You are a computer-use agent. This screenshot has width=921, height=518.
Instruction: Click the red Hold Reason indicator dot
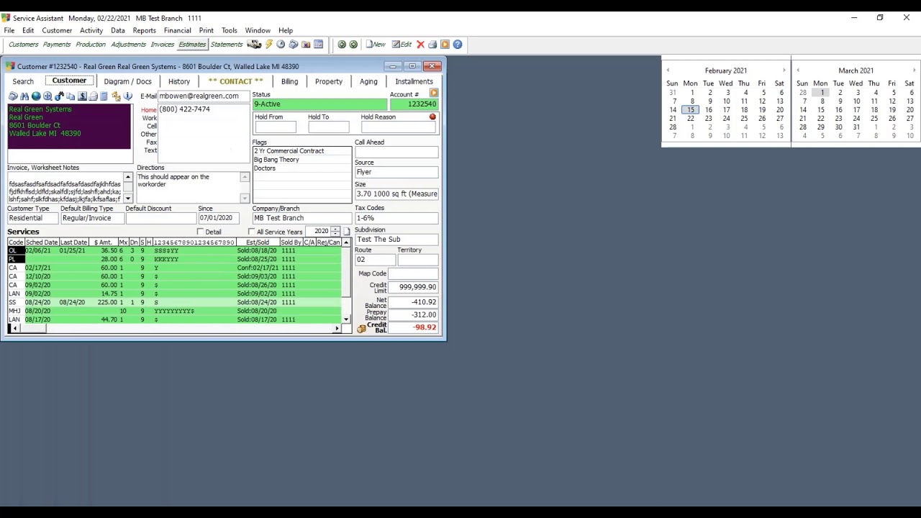[432, 117]
